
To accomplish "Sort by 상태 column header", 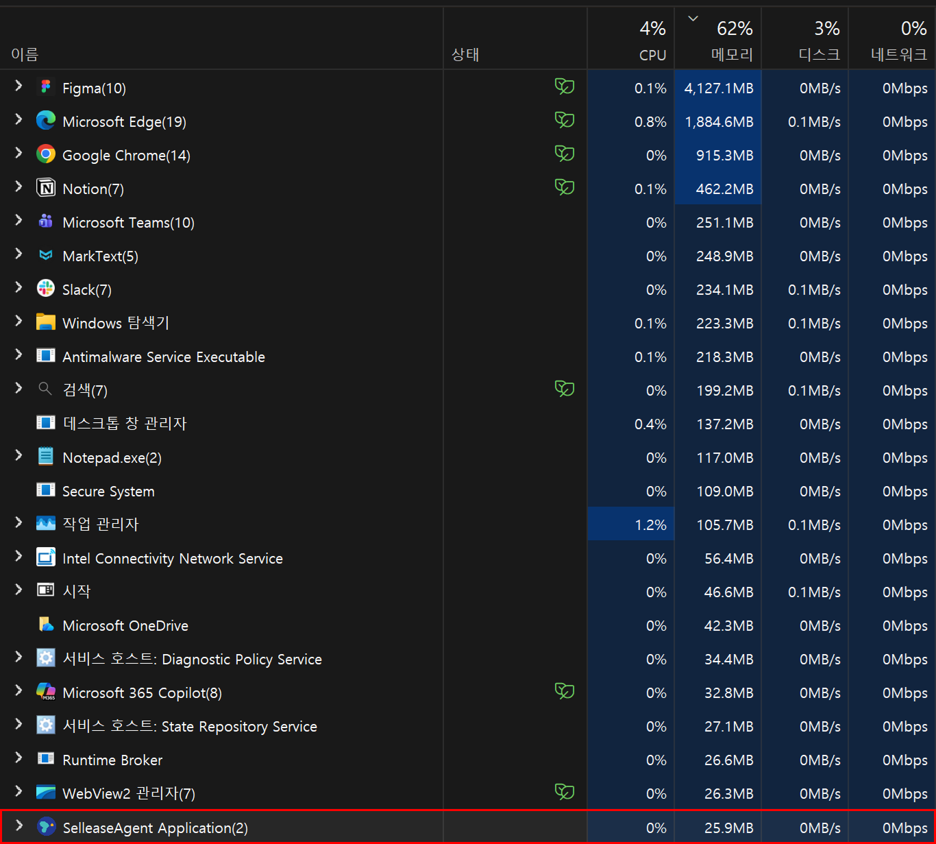I will [x=515, y=38].
